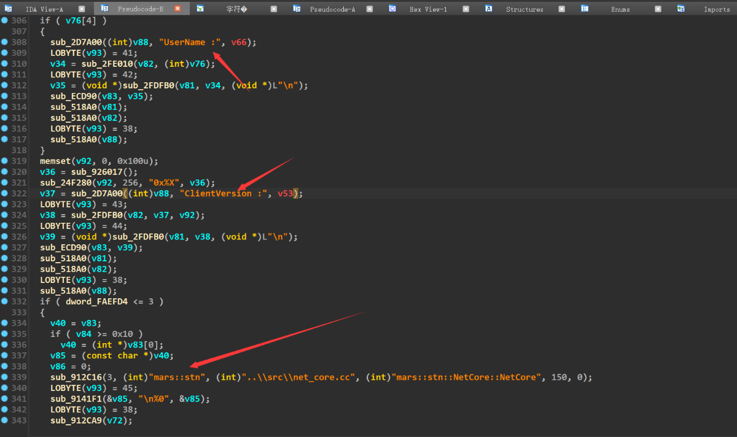The width and height of the screenshot is (737, 437).
Task: Select the "ClientVersion :" string literal
Action: point(224,193)
